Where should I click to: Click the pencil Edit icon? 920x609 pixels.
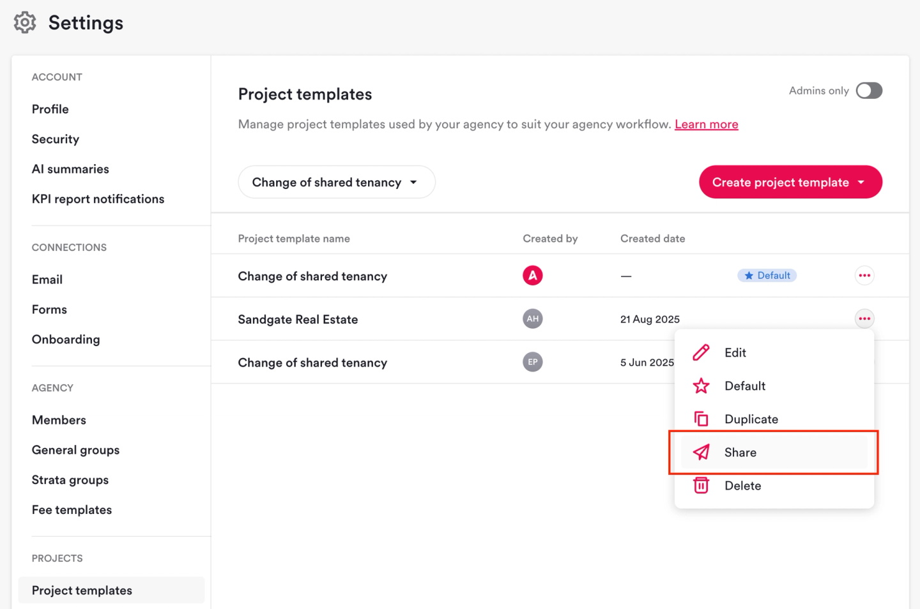pos(701,352)
